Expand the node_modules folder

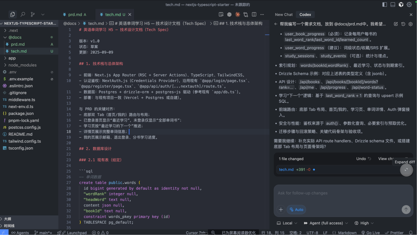tap(22, 65)
